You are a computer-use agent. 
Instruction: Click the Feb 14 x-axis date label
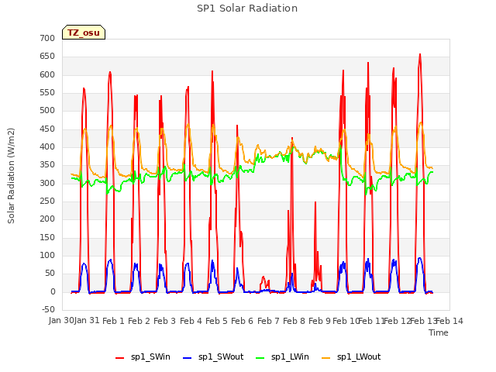[x=449, y=321]
